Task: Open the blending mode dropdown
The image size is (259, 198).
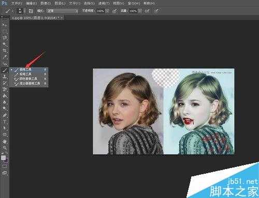Action: 62,11
